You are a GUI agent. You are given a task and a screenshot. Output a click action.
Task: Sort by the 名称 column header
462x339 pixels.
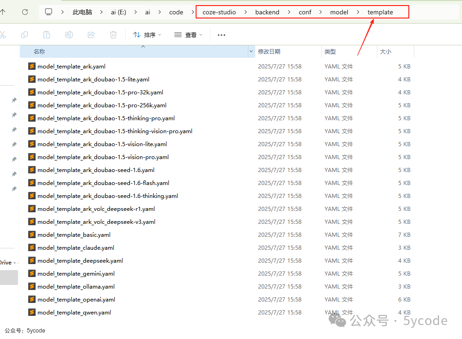[134, 52]
